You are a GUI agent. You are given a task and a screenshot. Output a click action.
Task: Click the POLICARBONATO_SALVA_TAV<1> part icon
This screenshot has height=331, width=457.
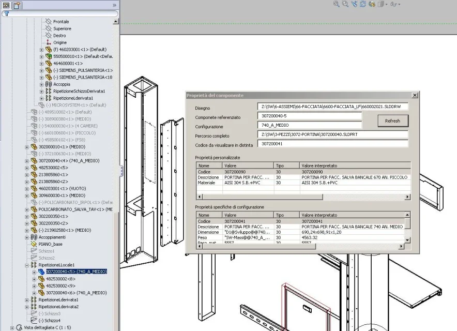34,209
